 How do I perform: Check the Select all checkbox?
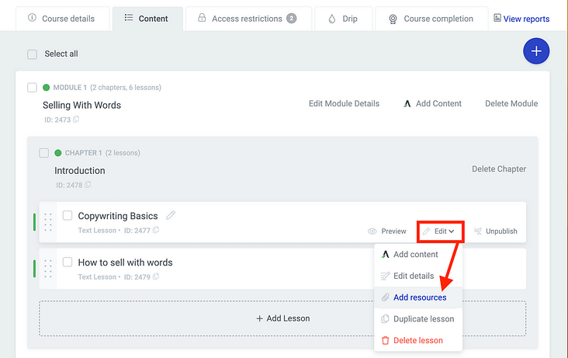(x=33, y=54)
